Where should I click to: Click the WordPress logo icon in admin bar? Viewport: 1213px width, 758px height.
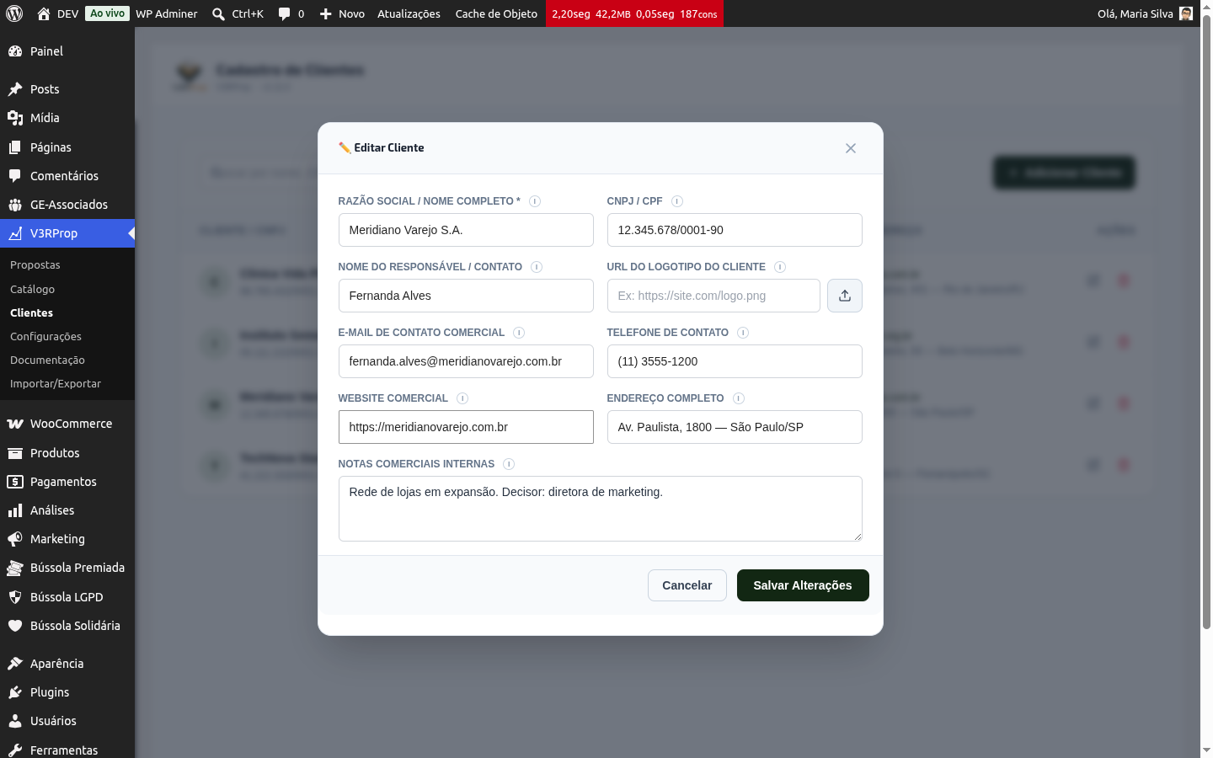click(14, 13)
